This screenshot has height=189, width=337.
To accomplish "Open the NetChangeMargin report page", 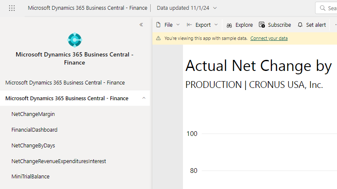I will tap(33, 114).
